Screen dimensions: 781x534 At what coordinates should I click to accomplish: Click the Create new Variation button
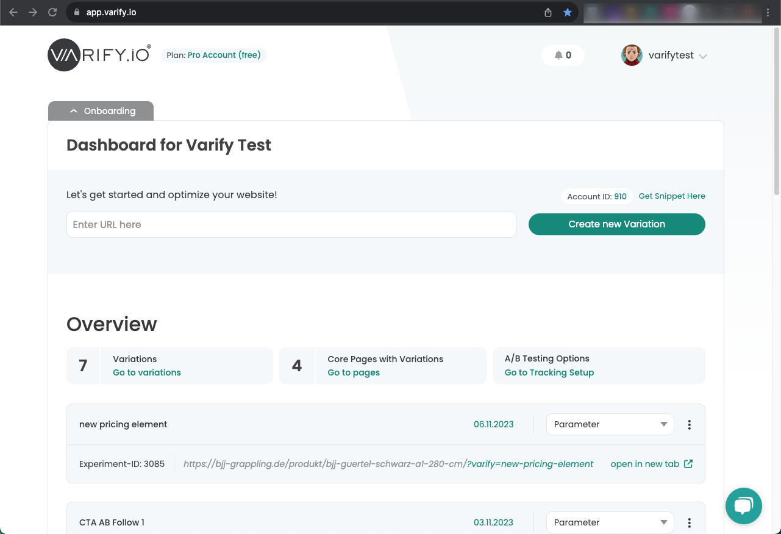coord(617,224)
